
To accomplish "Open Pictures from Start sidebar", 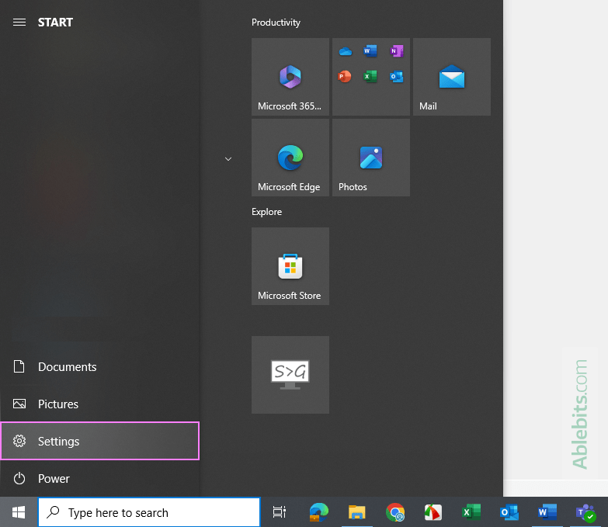I will [x=99, y=404].
